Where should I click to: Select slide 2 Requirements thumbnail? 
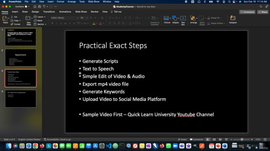pos(21,58)
